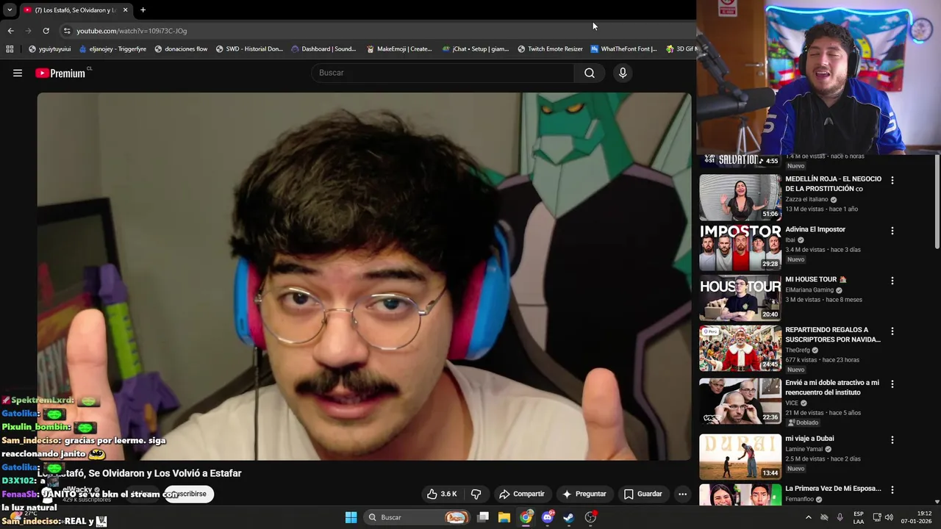Open TheGrefg channel link

[x=798, y=350]
